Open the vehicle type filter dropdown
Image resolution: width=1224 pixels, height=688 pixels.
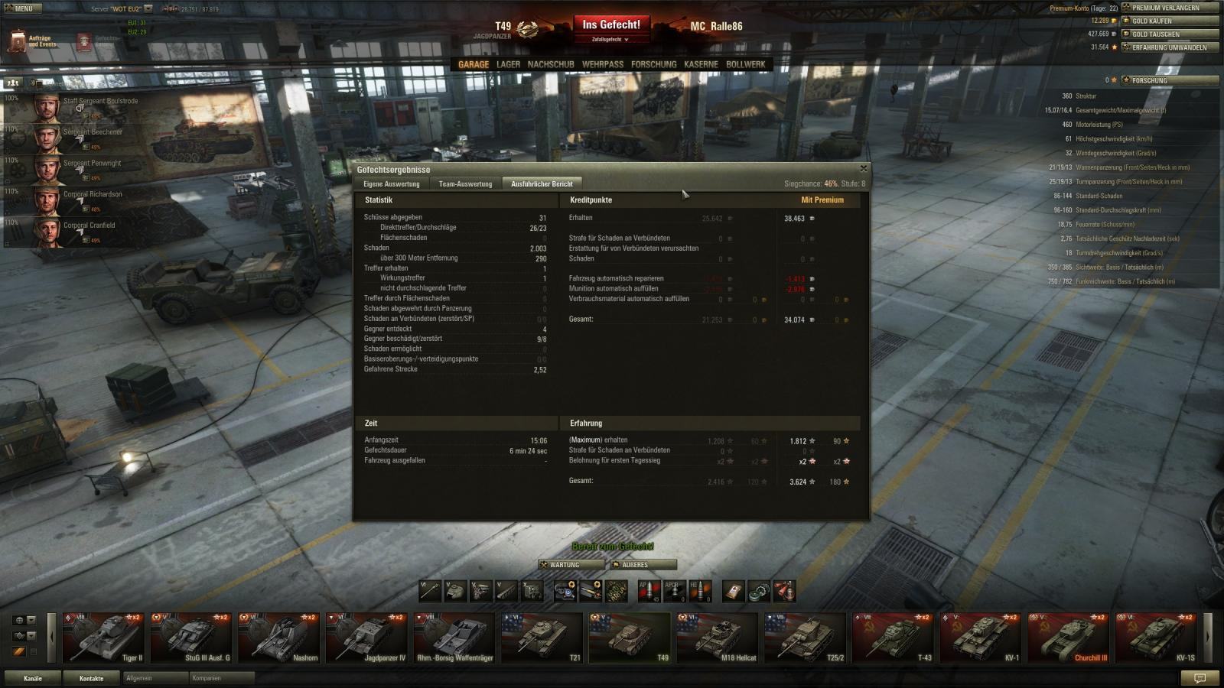click(24, 635)
